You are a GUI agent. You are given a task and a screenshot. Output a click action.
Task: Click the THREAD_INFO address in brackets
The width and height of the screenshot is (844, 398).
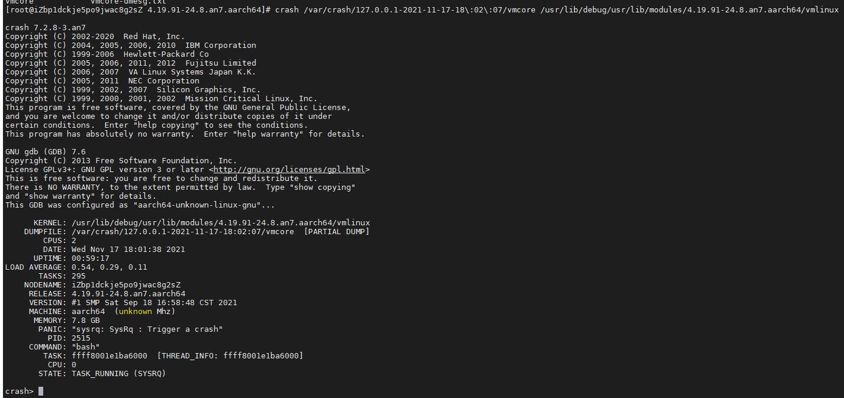click(230, 356)
